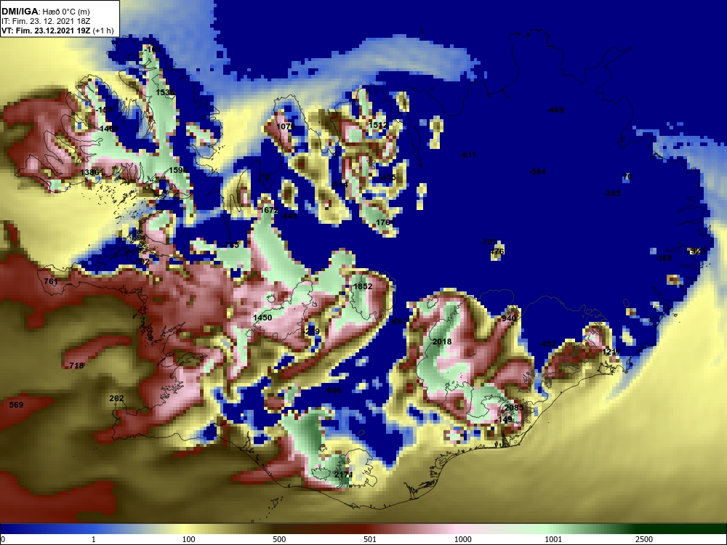The image size is (727, 545).
Task: Click the map value -469
Action: click(x=555, y=110)
